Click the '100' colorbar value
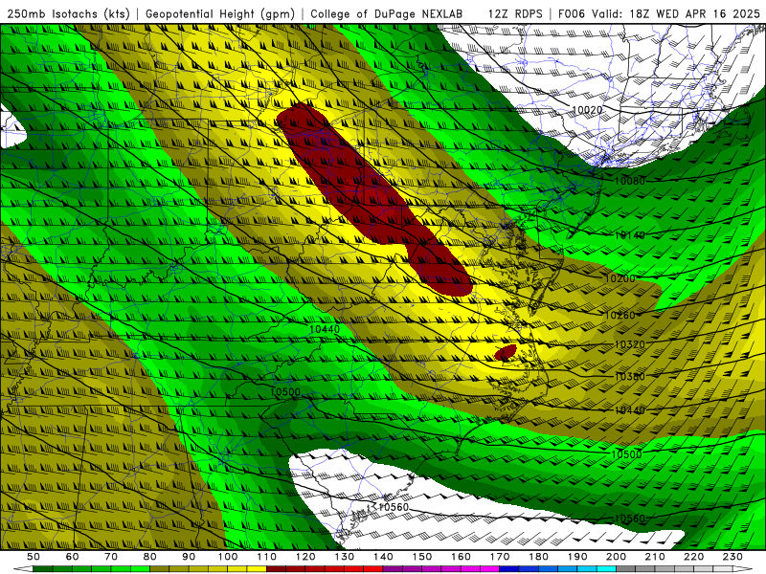The height and width of the screenshot is (574, 766). pos(228,557)
